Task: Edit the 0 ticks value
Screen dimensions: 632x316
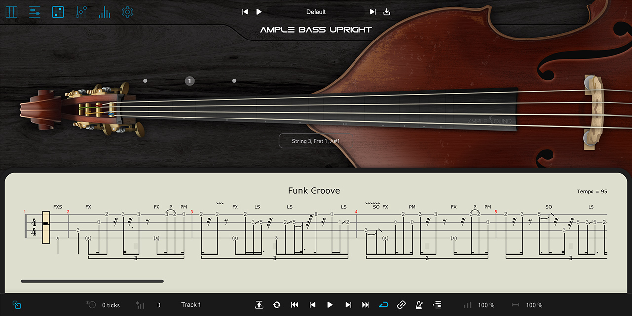Action: [x=111, y=305]
